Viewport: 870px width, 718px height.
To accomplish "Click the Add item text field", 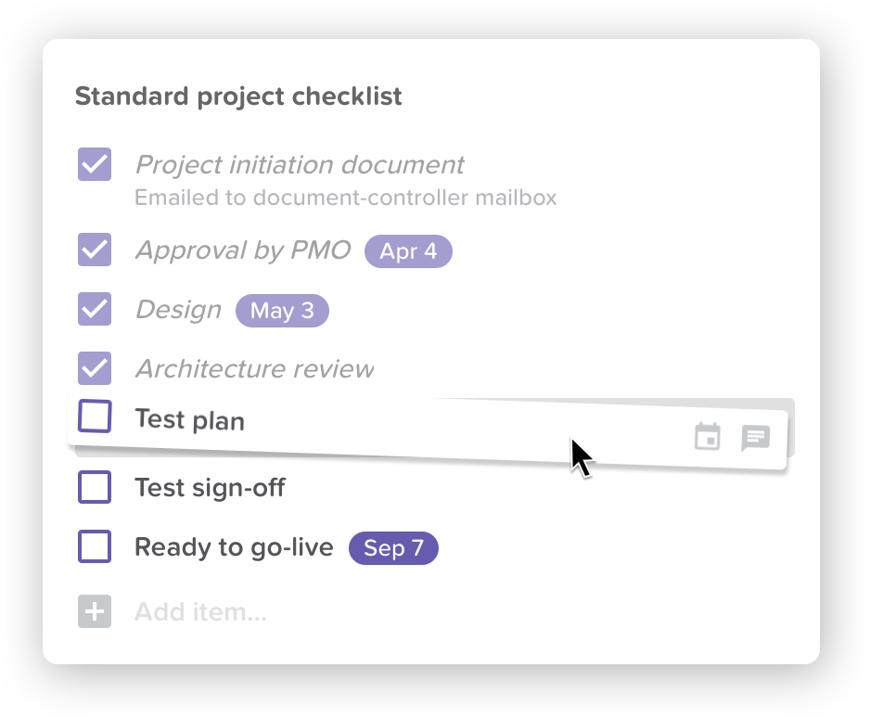I will tap(201, 611).
